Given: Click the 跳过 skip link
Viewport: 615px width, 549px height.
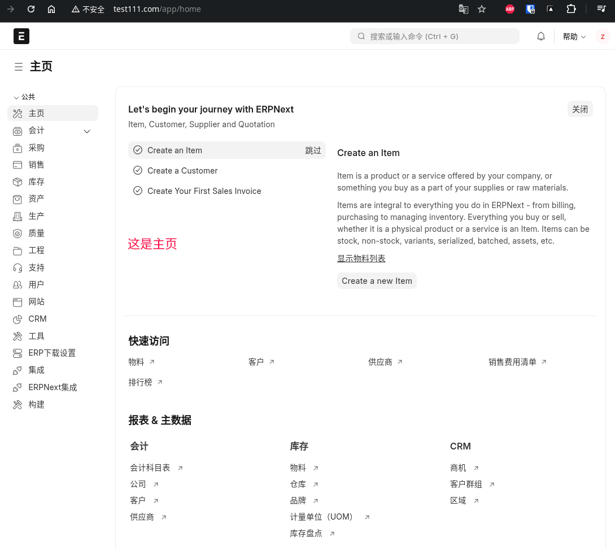Looking at the screenshot, I should click(313, 150).
